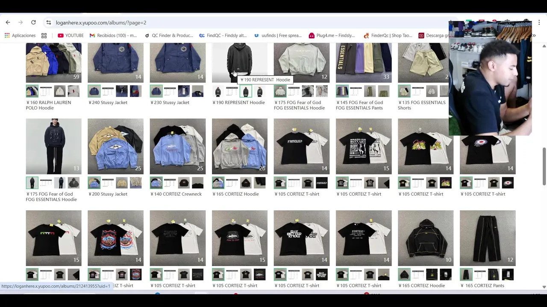The image size is (547, 307).
Task: Click the scrollbar down arrow
Action: click(x=544, y=287)
